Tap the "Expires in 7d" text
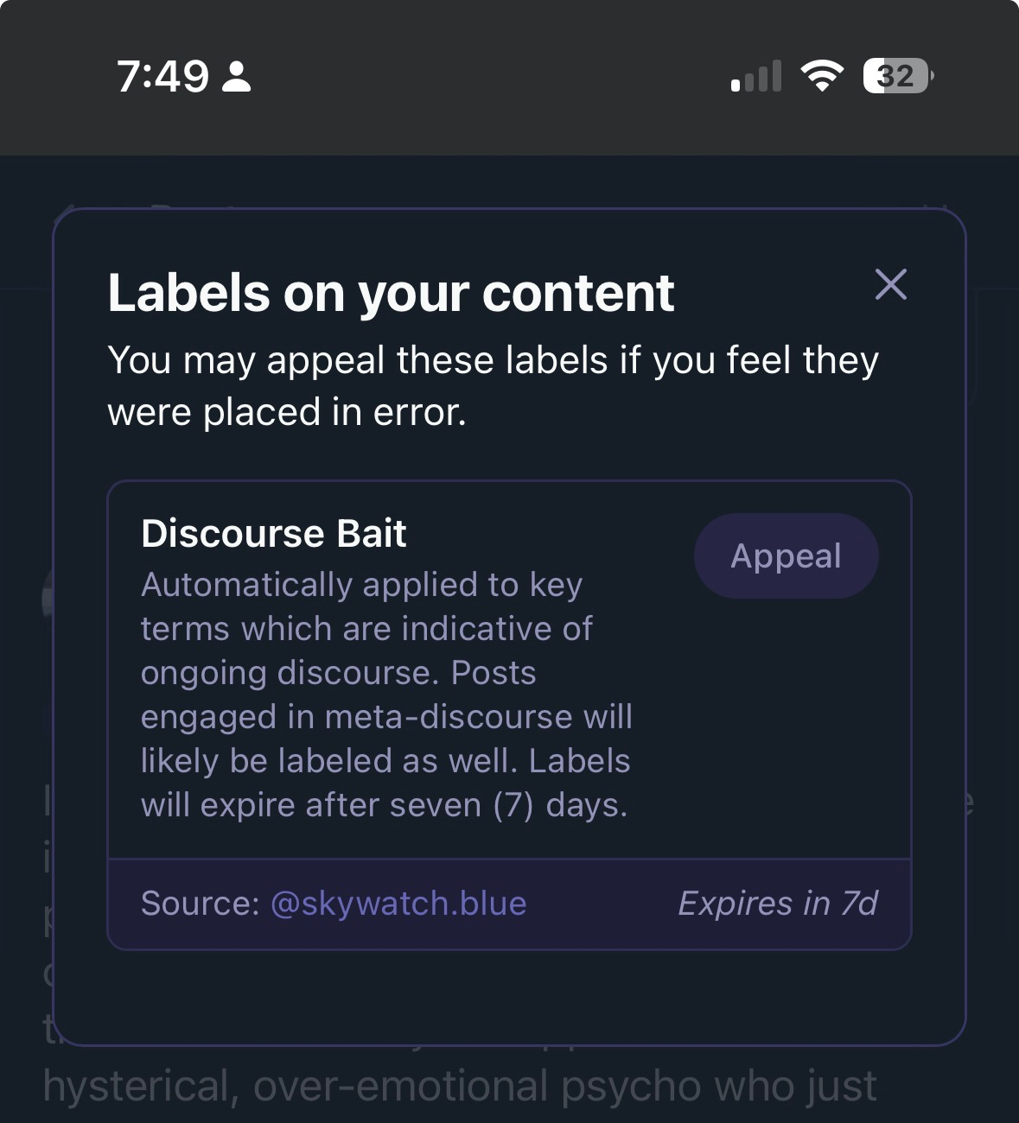This screenshot has width=1019, height=1123. click(777, 904)
